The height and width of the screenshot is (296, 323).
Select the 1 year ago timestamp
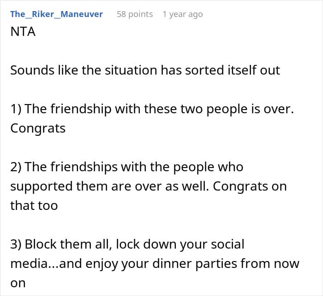tap(183, 14)
